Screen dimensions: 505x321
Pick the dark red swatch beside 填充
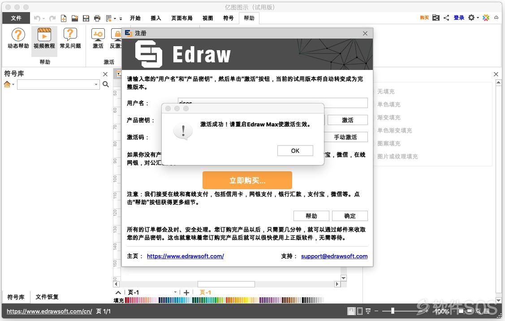127,300
